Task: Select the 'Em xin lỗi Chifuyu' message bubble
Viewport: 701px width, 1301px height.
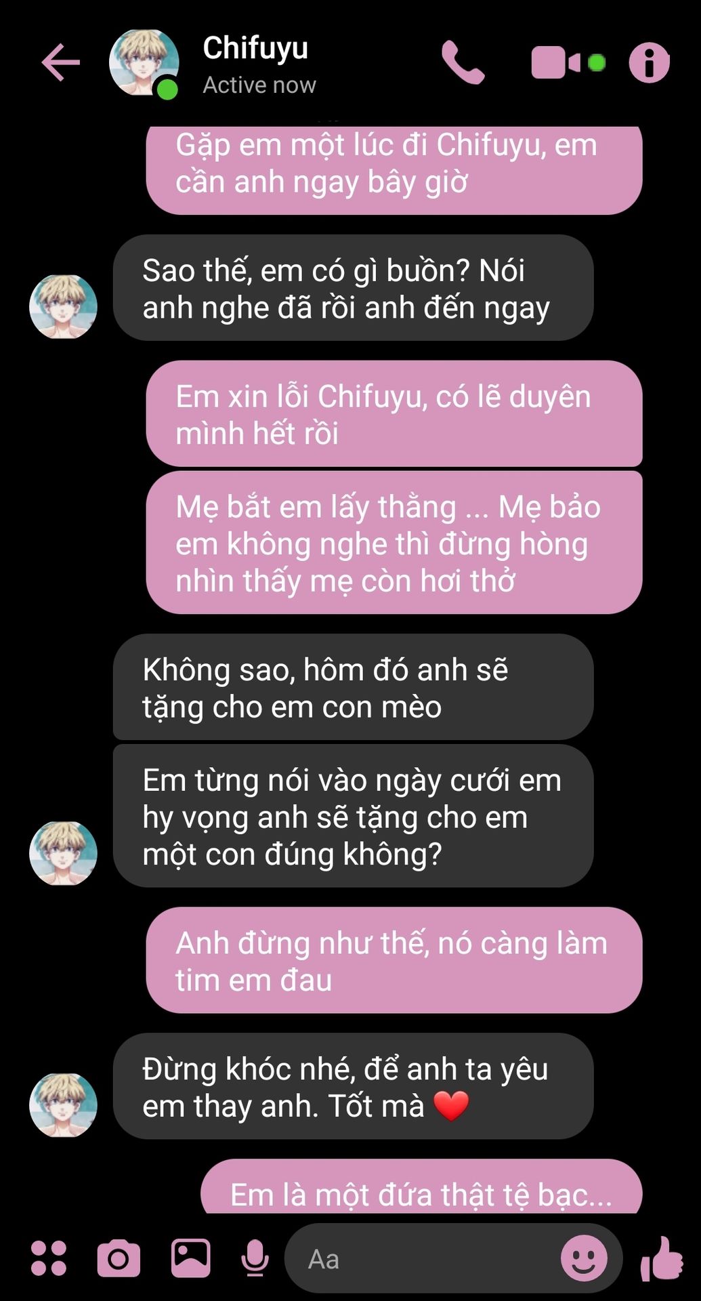Action: tap(394, 414)
